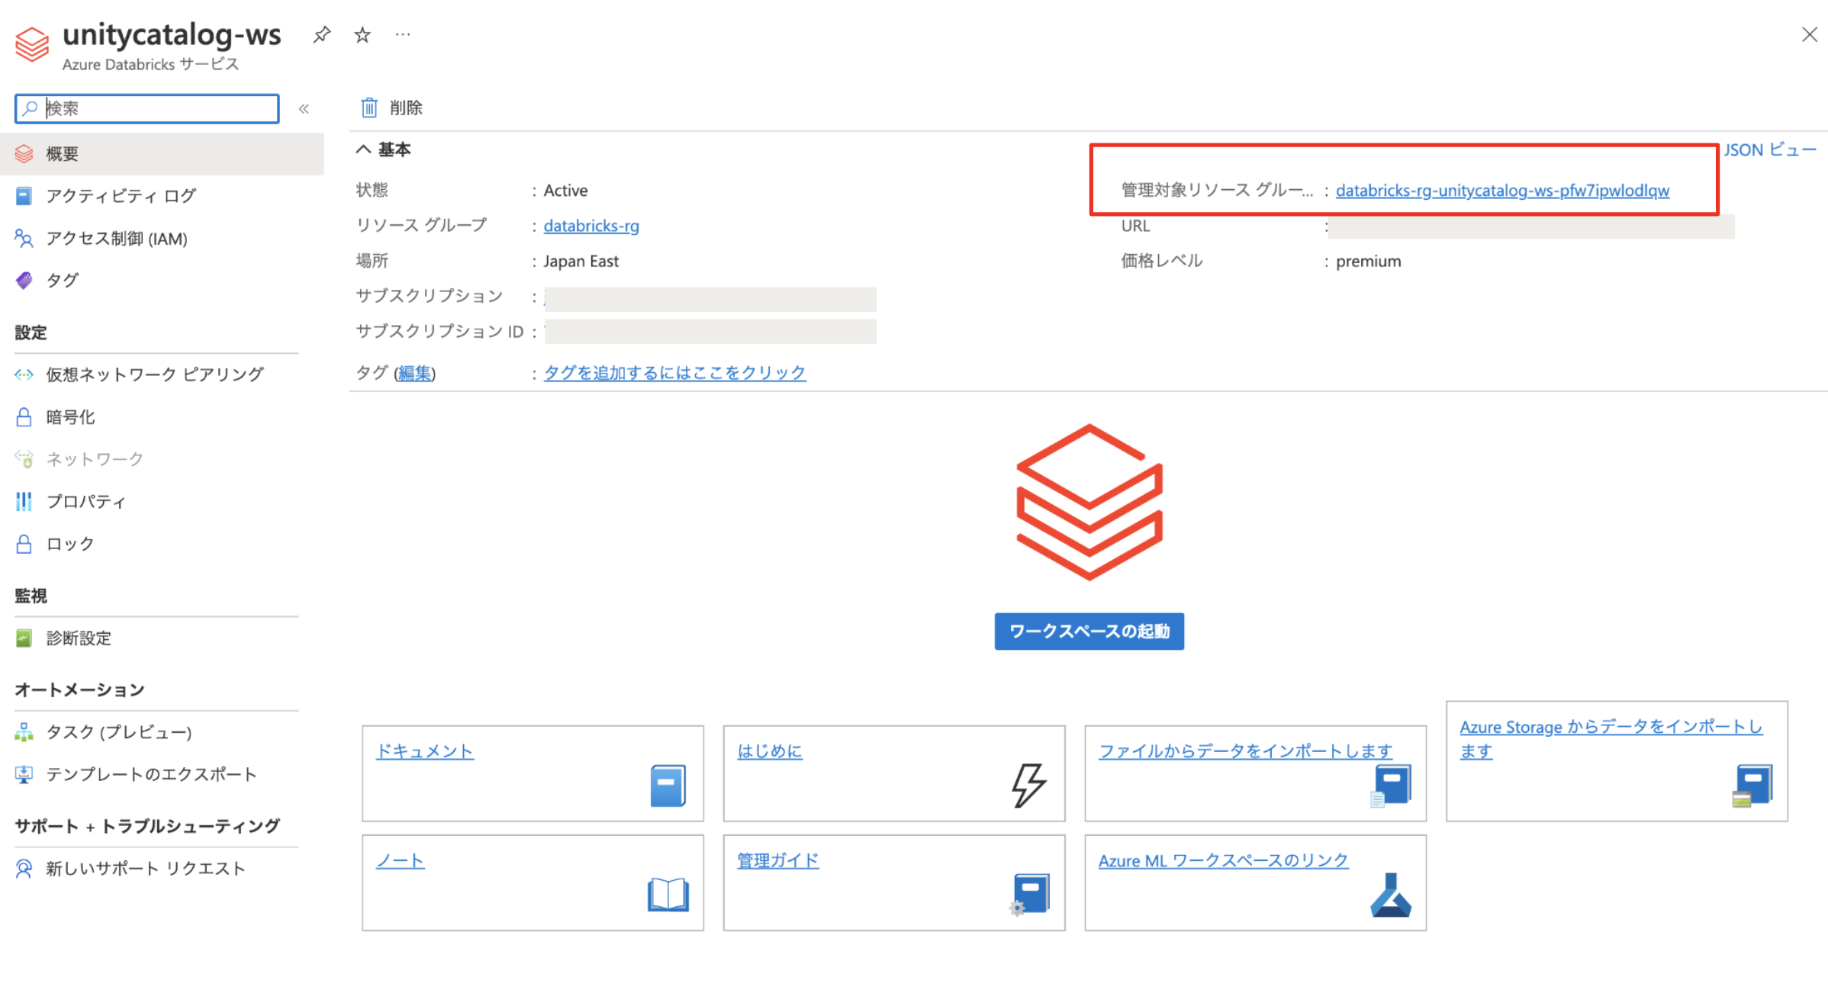Open テンプレートのエクスポート from the sidebar

pos(150,774)
